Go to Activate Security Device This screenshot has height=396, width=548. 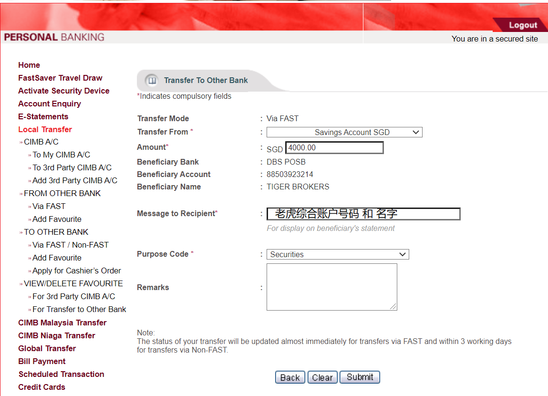(x=63, y=91)
